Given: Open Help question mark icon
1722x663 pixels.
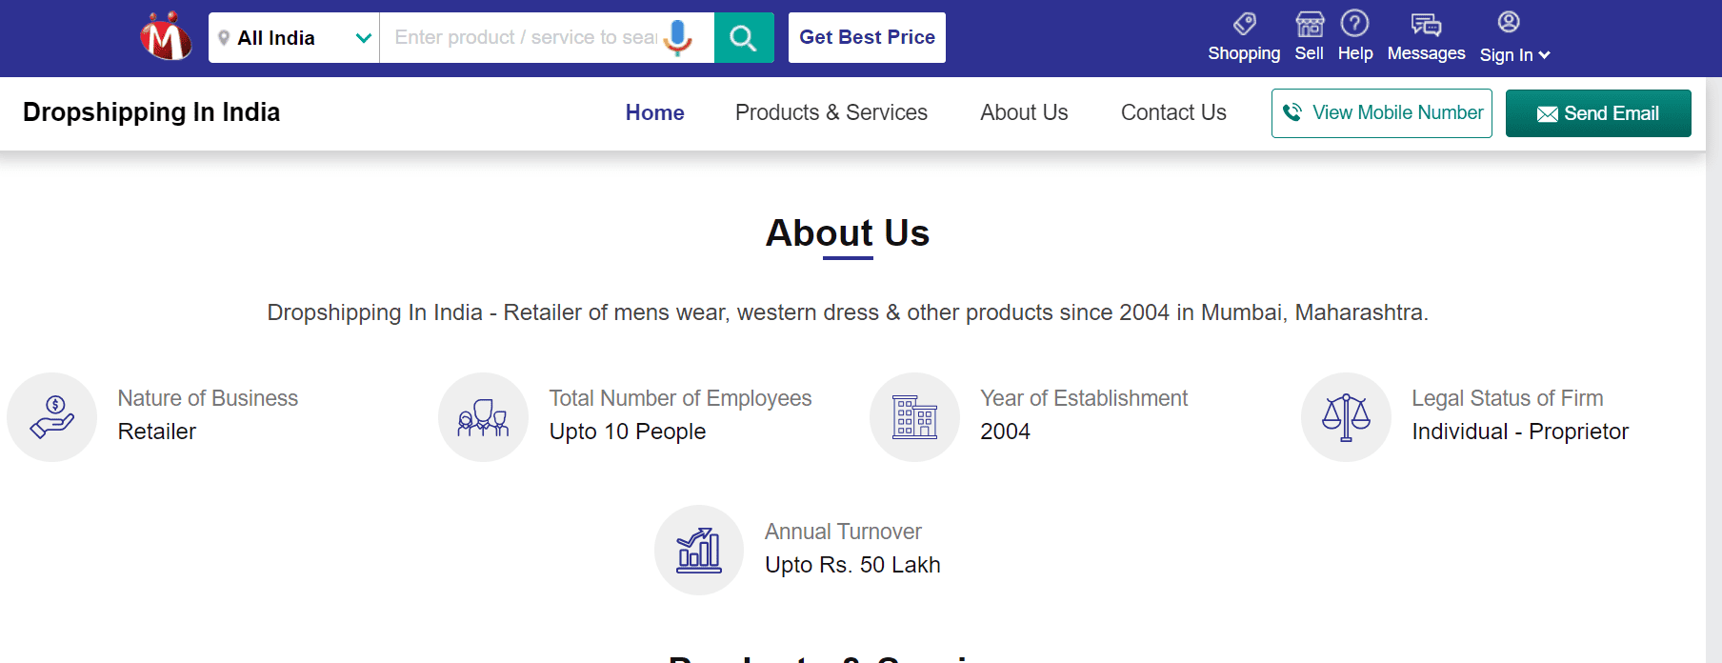Looking at the screenshot, I should 1354,22.
